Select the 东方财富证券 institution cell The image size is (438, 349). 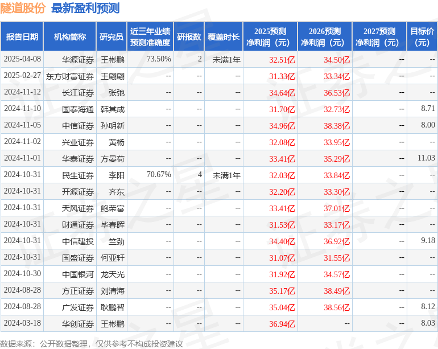point(70,76)
